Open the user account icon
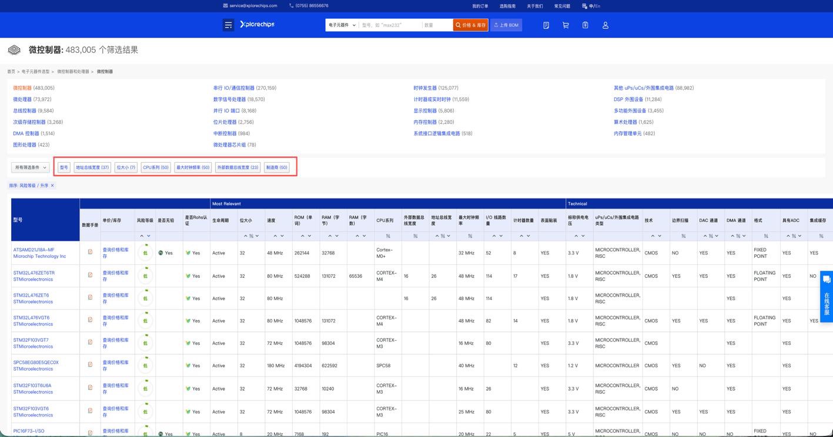 pyautogui.click(x=605, y=25)
